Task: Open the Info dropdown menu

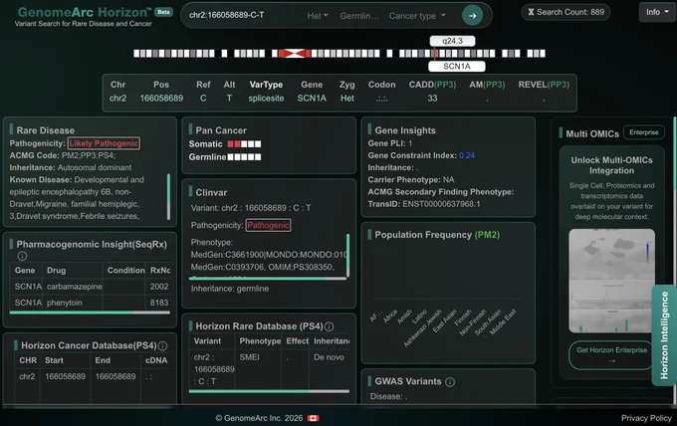Action: click(x=657, y=12)
